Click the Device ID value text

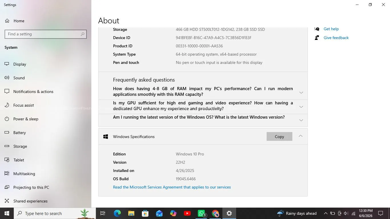coord(214,38)
